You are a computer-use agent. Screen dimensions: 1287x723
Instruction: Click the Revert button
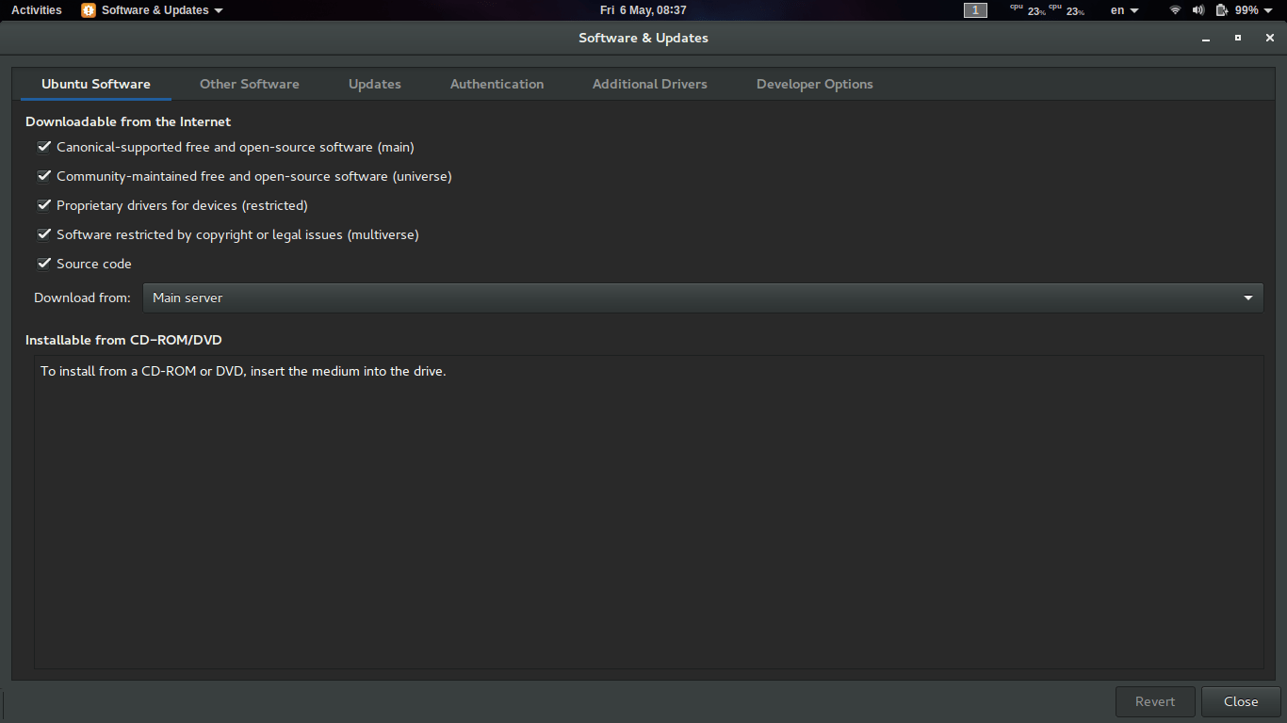(x=1155, y=701)
